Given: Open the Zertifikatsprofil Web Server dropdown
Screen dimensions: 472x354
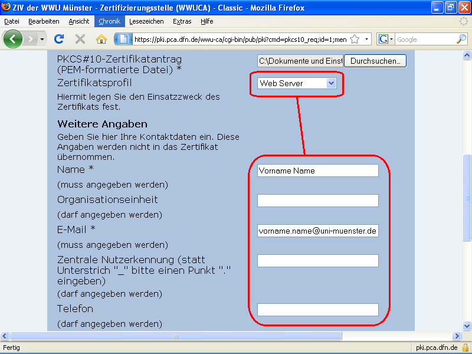Looking at the screenshot, I should tap(297, 83).
